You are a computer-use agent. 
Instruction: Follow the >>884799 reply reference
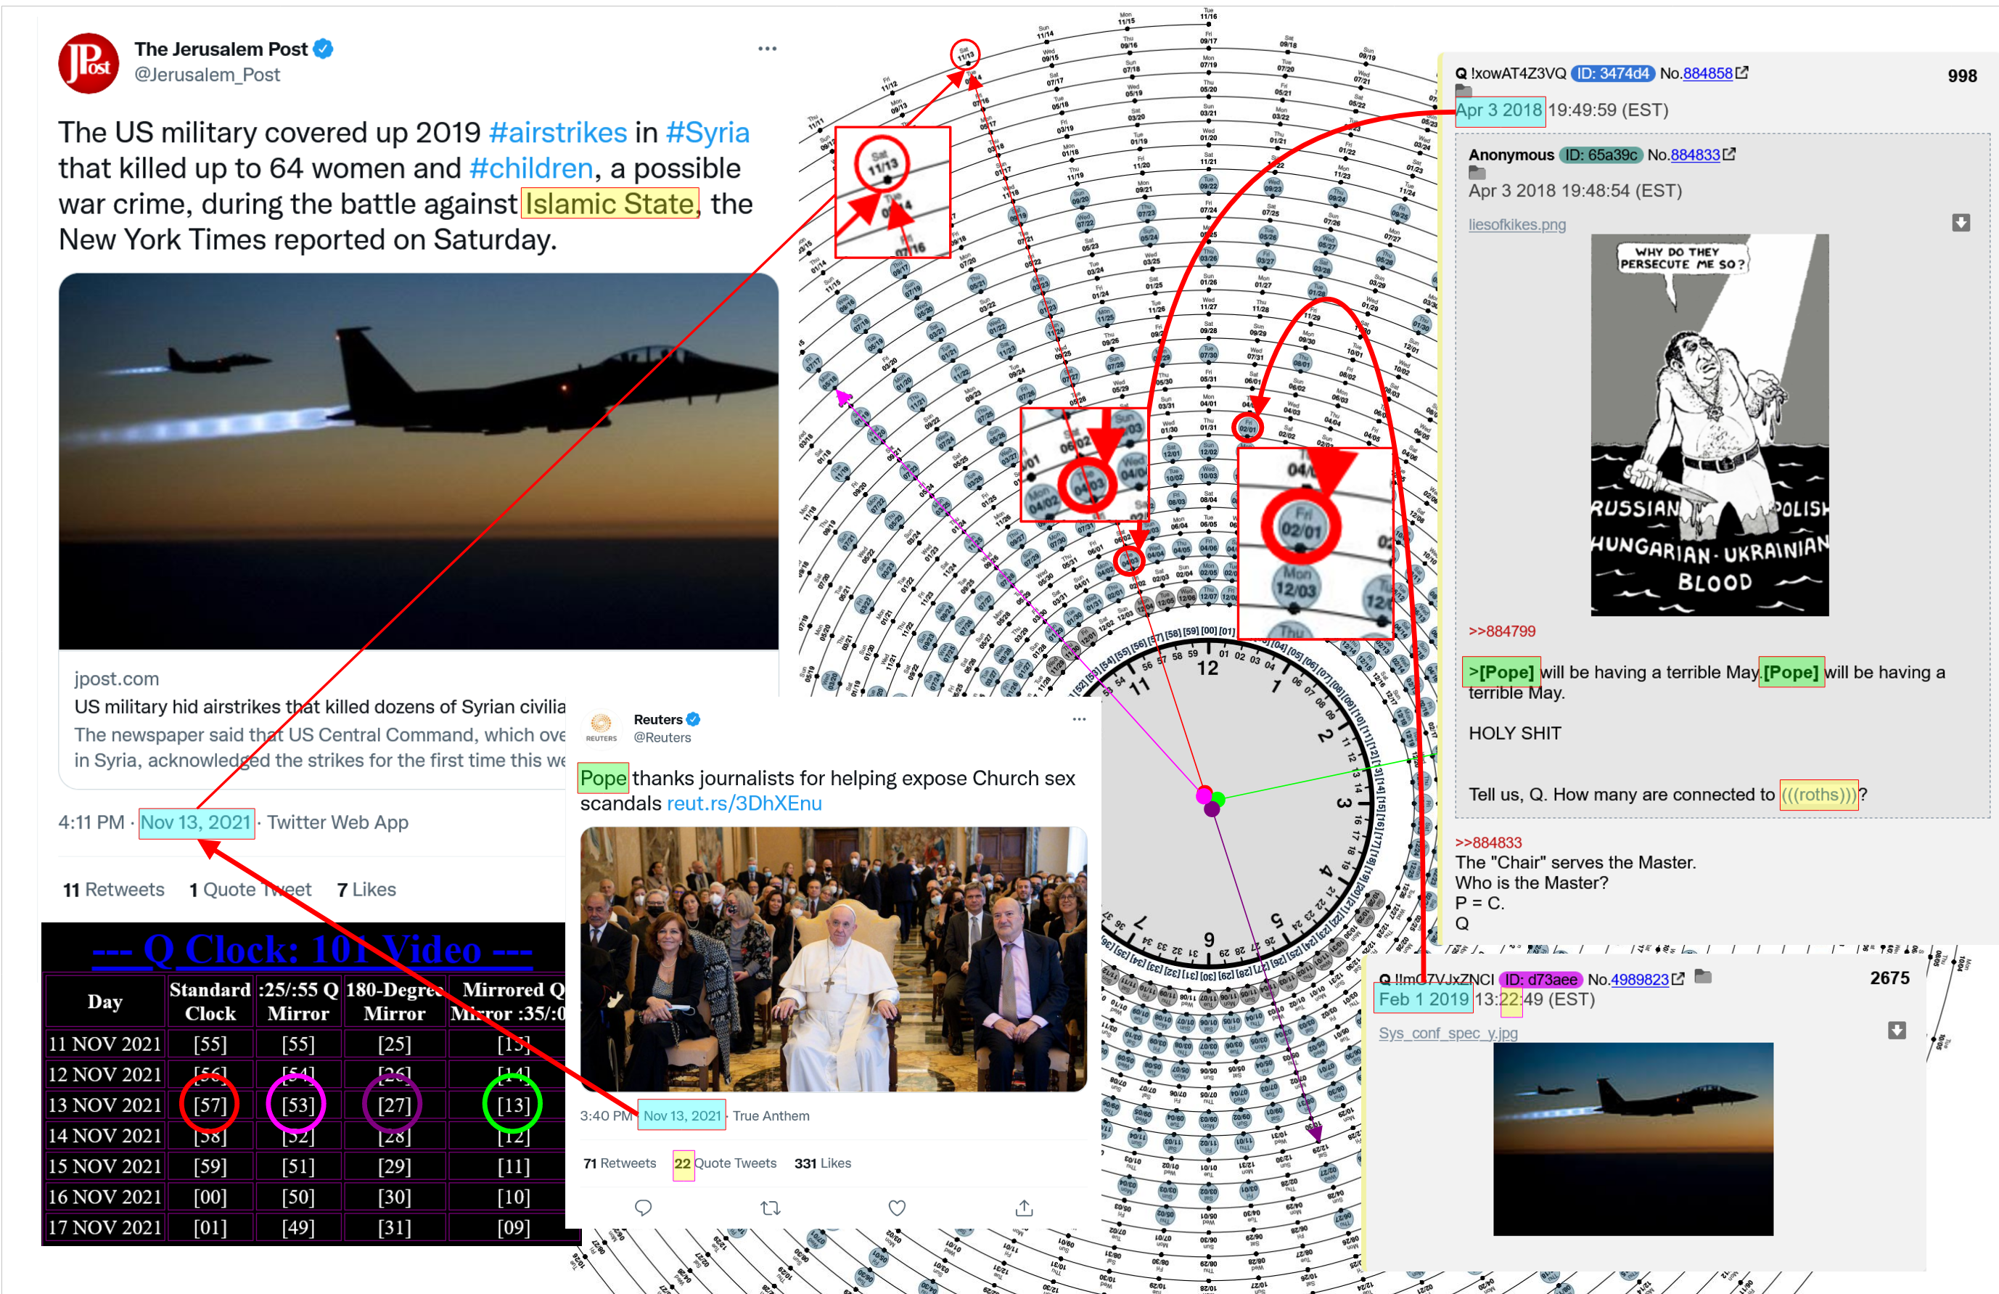pos(1502,631)
